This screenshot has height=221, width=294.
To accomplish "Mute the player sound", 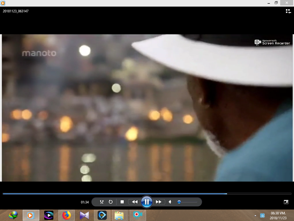I will pyautogui.click(x=170, y=202).
